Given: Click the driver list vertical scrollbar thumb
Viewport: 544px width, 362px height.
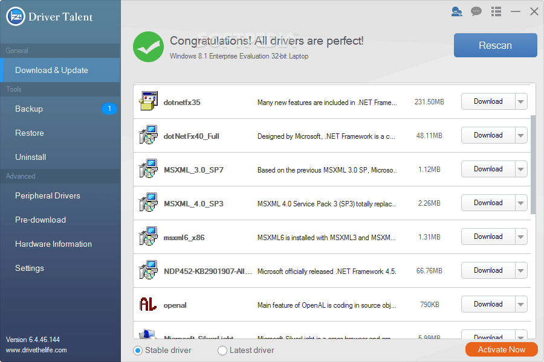Looking at the screenshot, I should 533,165.
